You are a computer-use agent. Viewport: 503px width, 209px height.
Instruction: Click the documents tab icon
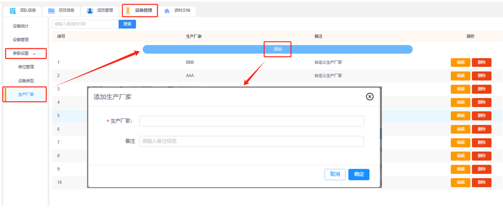167,11
